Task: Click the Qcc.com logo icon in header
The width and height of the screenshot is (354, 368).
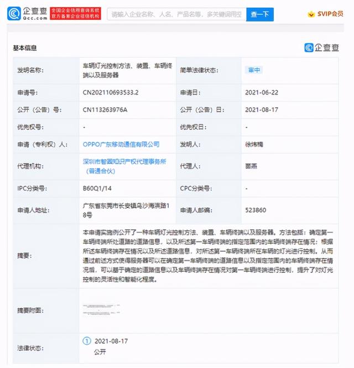Action: click(x=14, y=13)
